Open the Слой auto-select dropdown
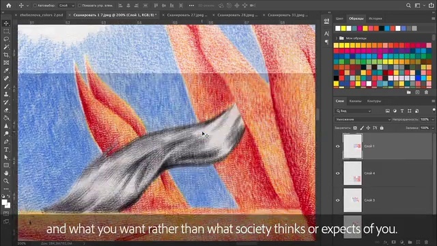This screenshot has height=246, width=437. 66,5
